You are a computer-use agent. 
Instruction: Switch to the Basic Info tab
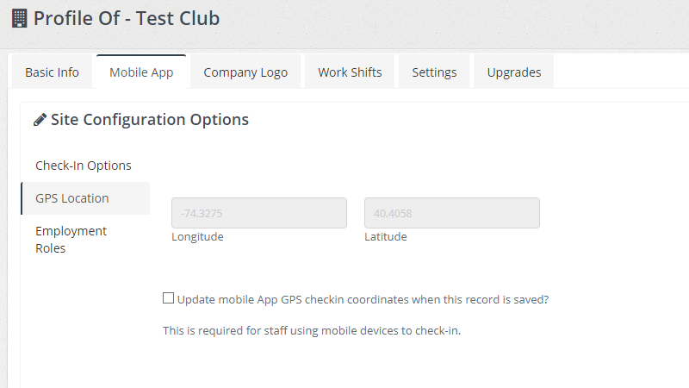(52, 72)
